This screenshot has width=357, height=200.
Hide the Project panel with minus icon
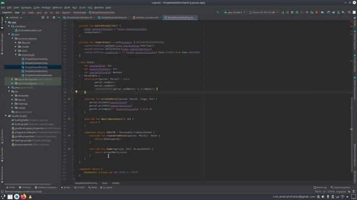[x=59, y=17]
